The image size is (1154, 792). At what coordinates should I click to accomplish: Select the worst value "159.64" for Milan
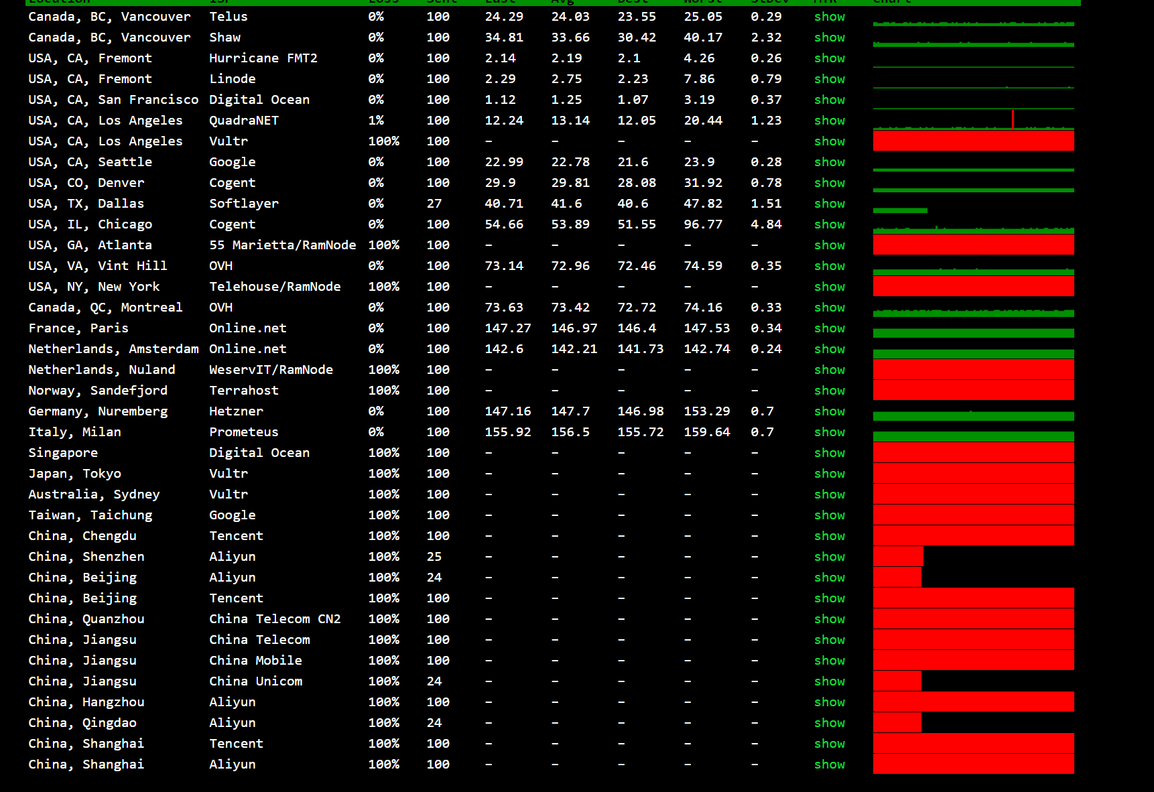(x=707, y=432)
